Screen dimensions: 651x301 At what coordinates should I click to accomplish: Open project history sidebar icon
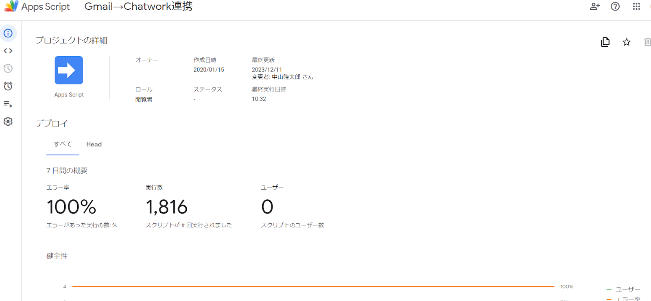(x=8, y=68)
